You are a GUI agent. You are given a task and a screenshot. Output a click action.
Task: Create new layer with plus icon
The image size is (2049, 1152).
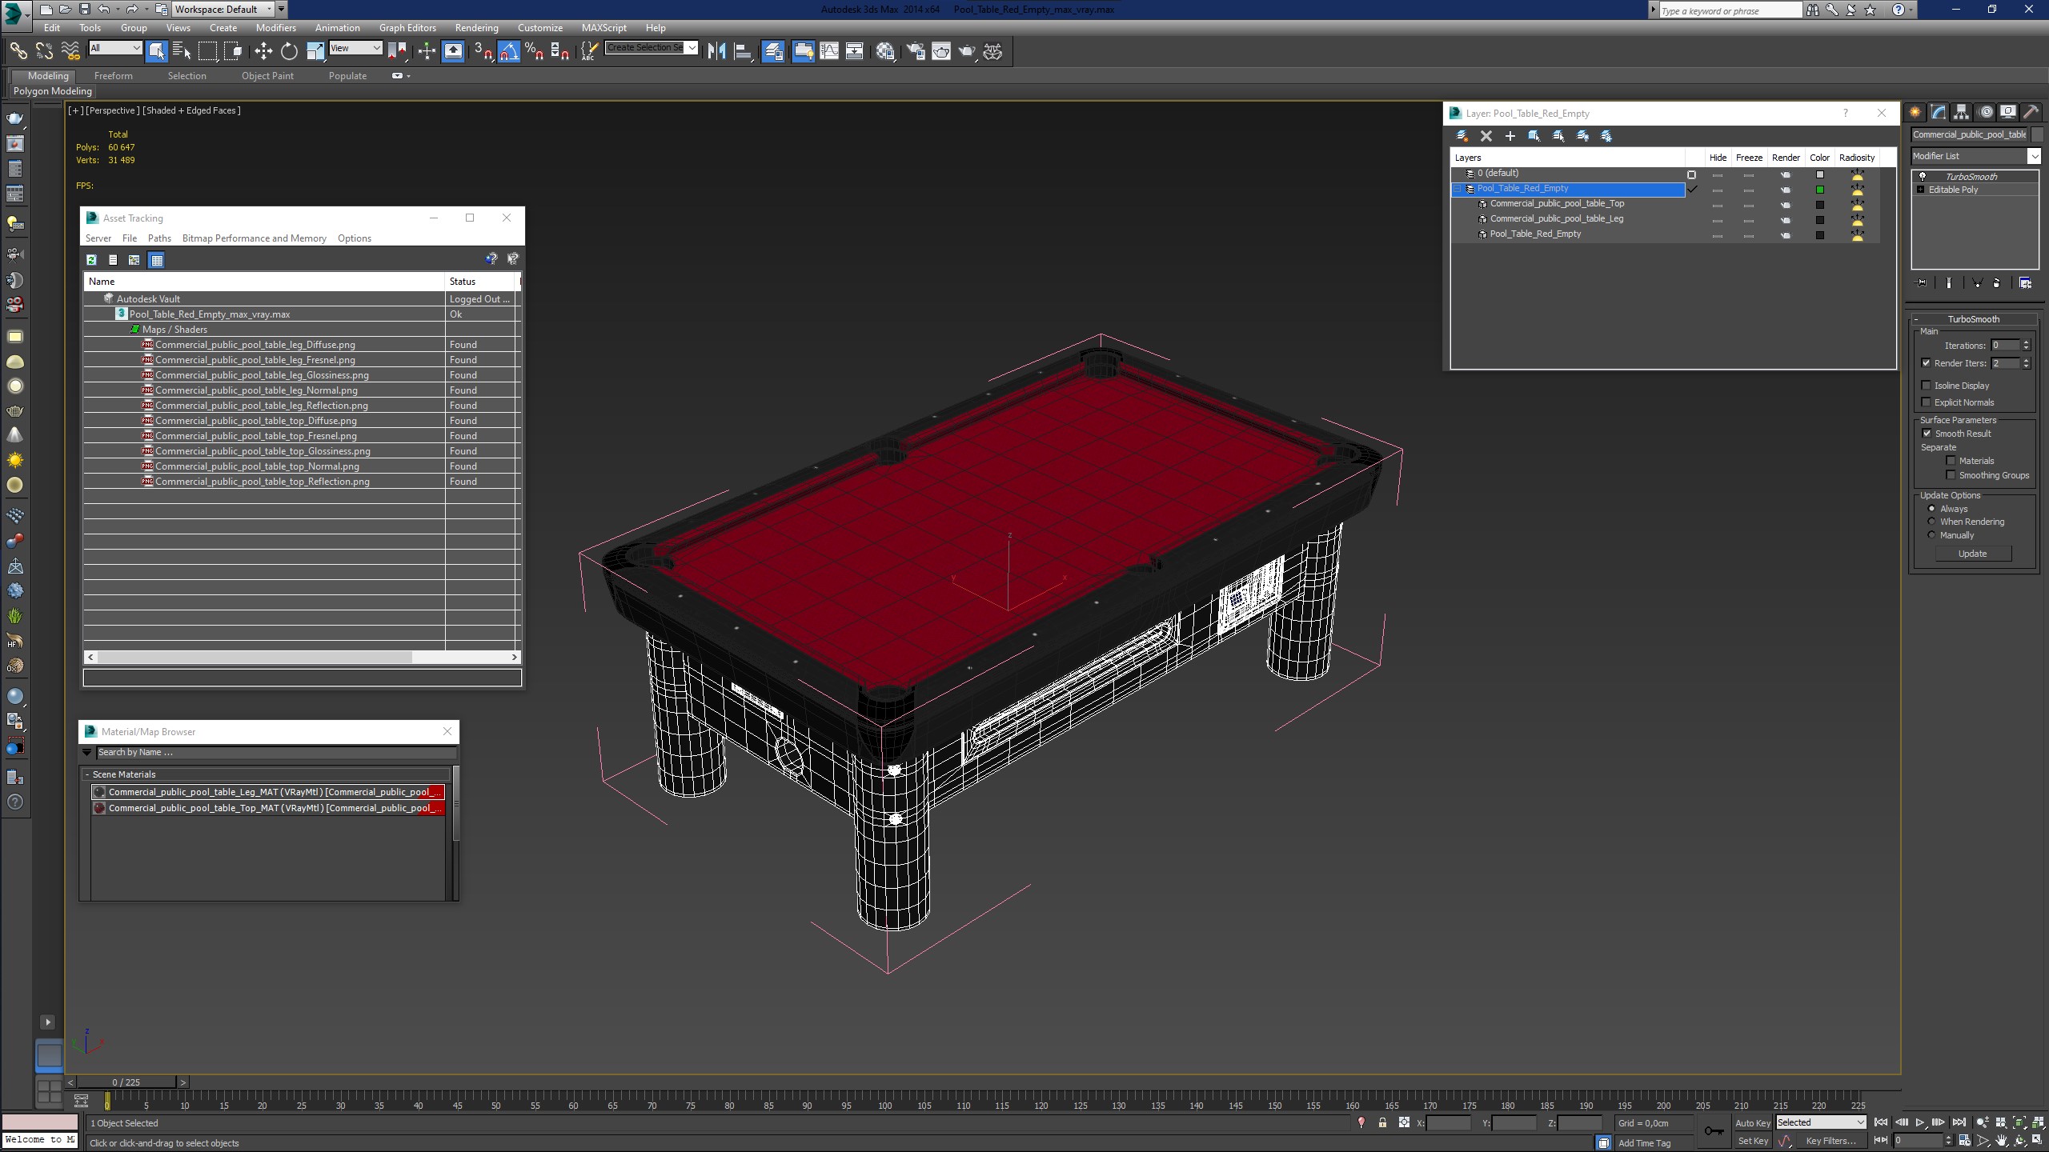click(1510, 136)
